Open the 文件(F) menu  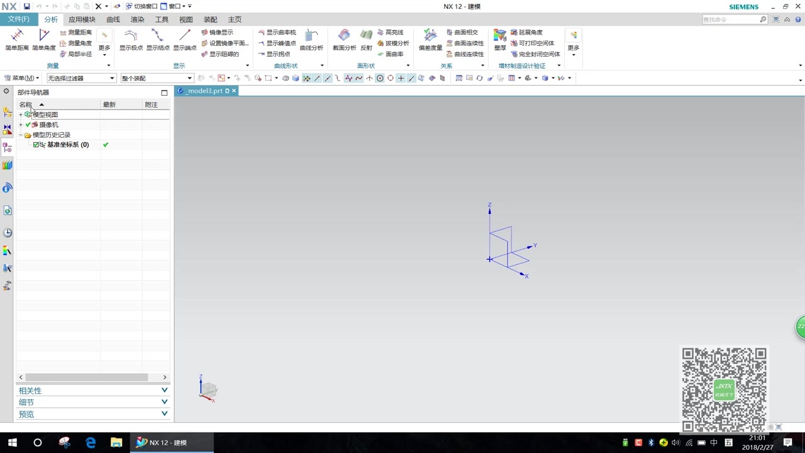[18, 20]
